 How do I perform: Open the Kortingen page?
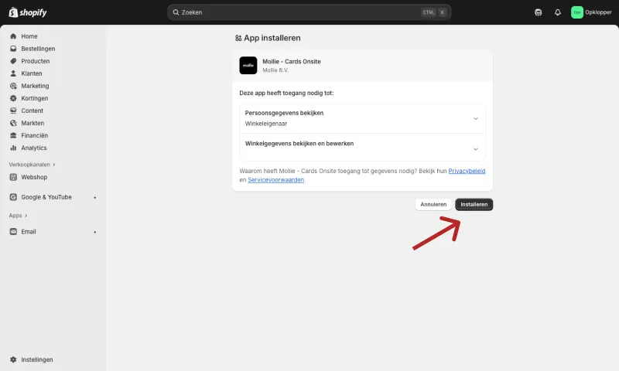tap(34, 98)
